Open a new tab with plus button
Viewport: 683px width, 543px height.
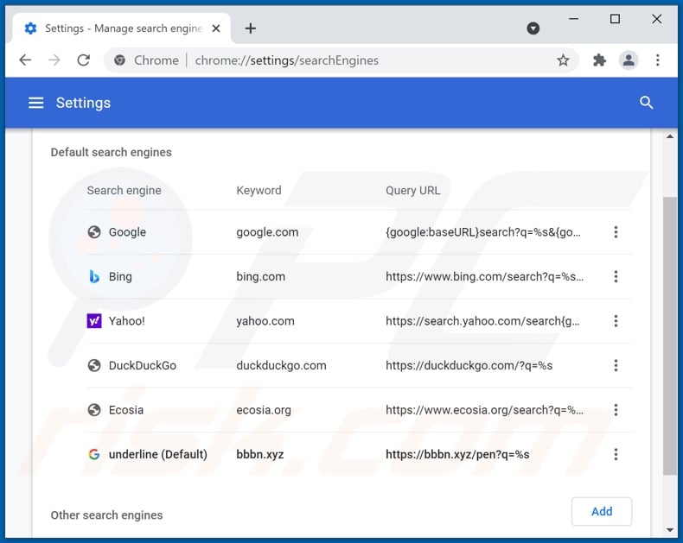[x=251, y=28]
